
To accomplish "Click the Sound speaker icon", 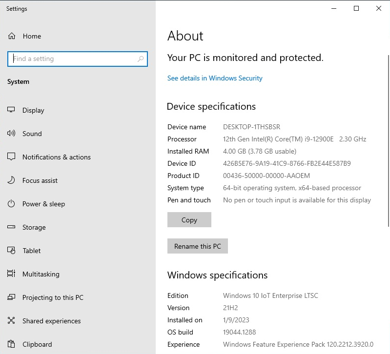I will [x=11, y=134].
